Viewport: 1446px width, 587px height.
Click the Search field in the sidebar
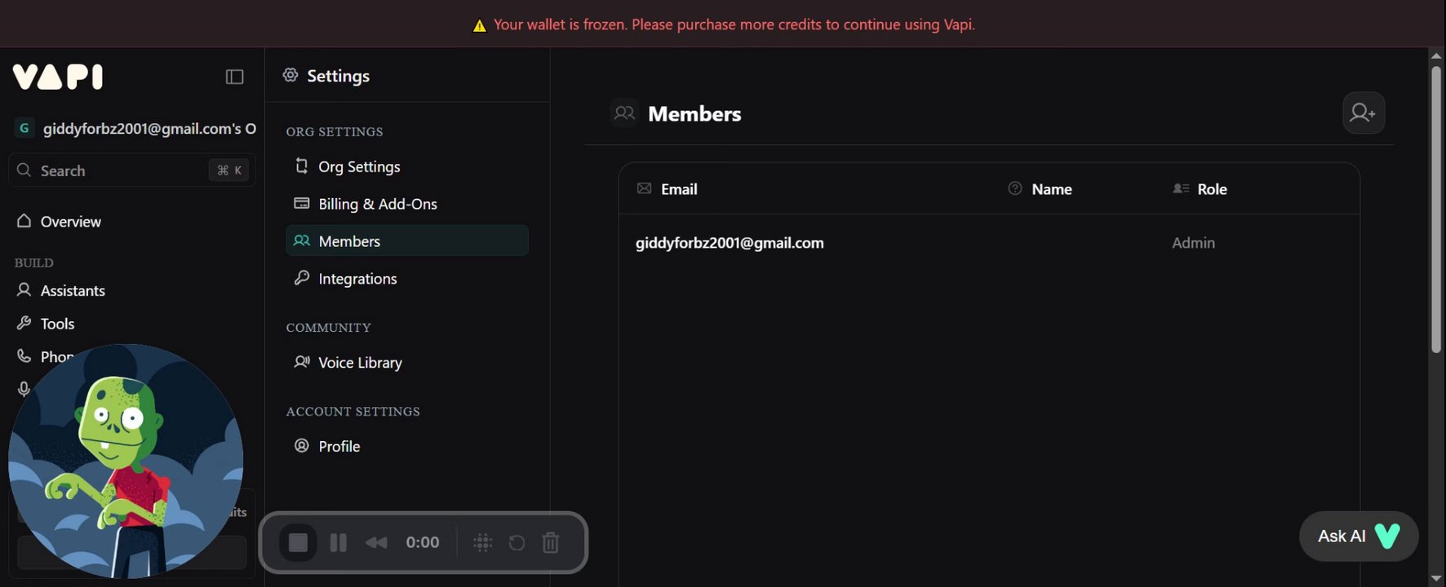(x=132, y=170)
